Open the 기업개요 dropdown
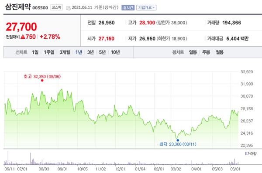262x173 pixels. [x=146, y=7]
